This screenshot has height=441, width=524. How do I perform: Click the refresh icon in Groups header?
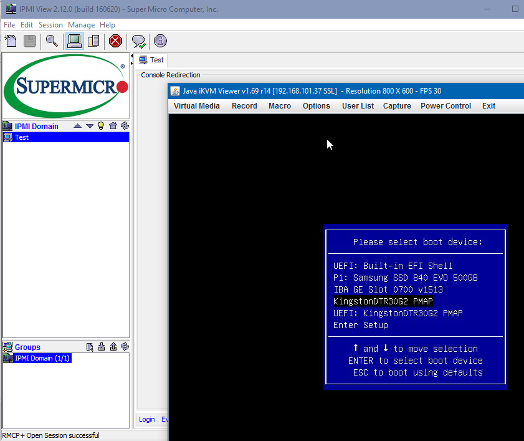point(125,347)
